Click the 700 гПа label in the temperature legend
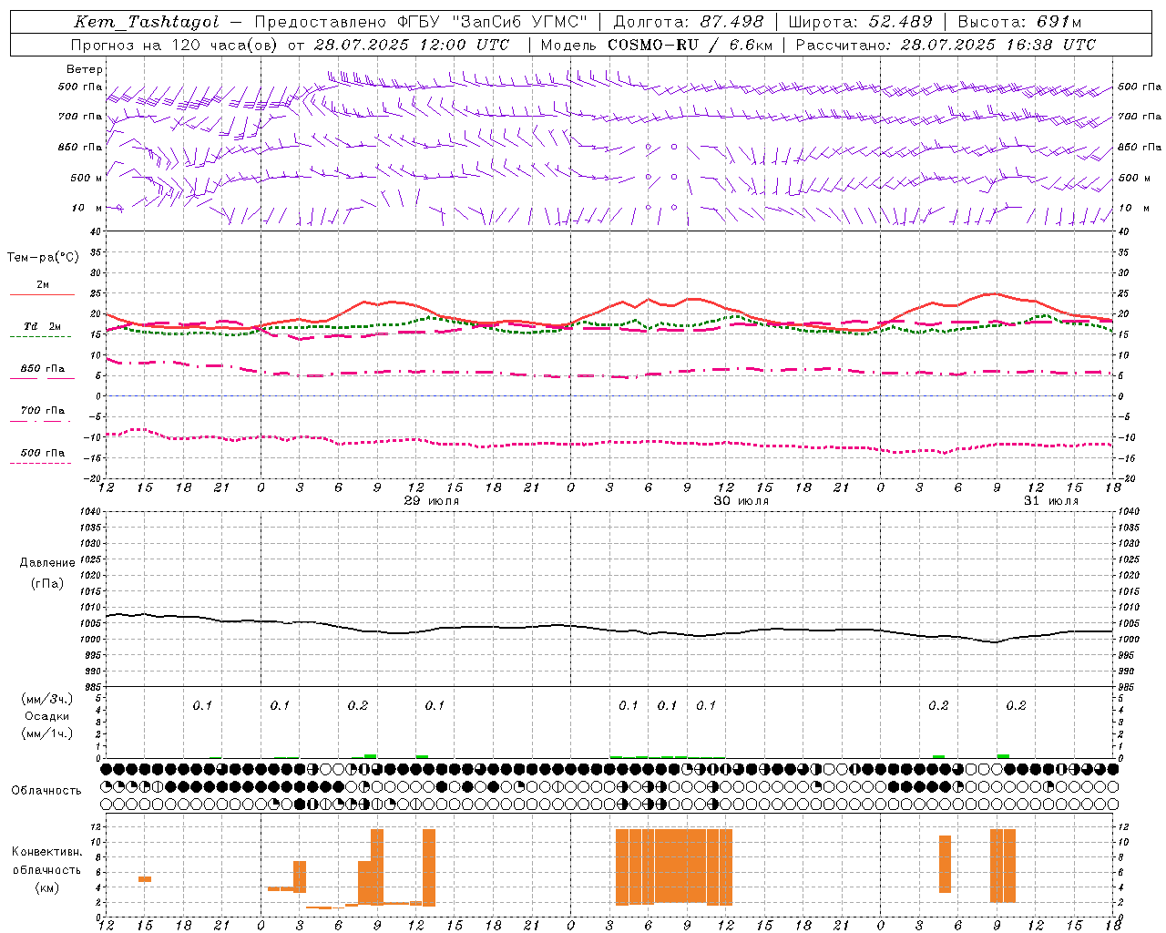 [x=42, y=411]
